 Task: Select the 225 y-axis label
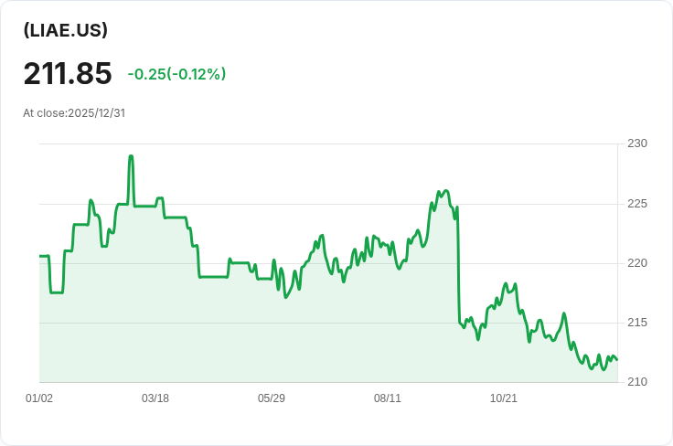(x=636, y=203)
